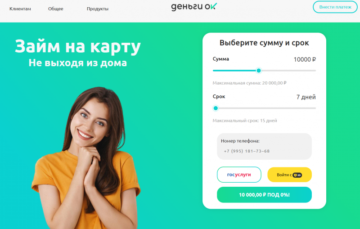Click the Сумма slider handle

(x=258, y=71)
